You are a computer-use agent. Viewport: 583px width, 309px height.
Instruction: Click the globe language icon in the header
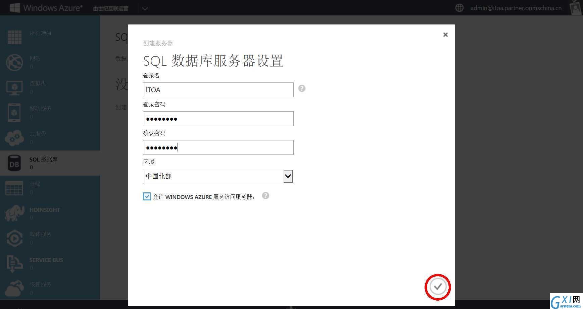tap(459, 8)
